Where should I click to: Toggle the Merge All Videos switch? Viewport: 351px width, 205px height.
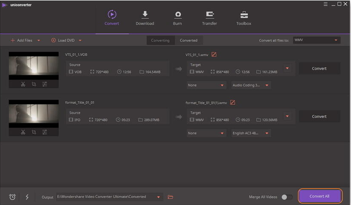point(287,197)
